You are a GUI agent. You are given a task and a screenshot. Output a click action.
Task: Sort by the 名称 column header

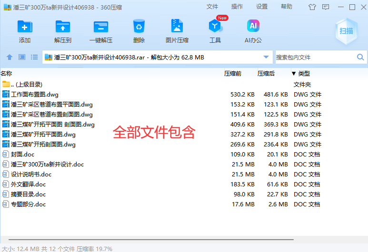coord(6,74)
